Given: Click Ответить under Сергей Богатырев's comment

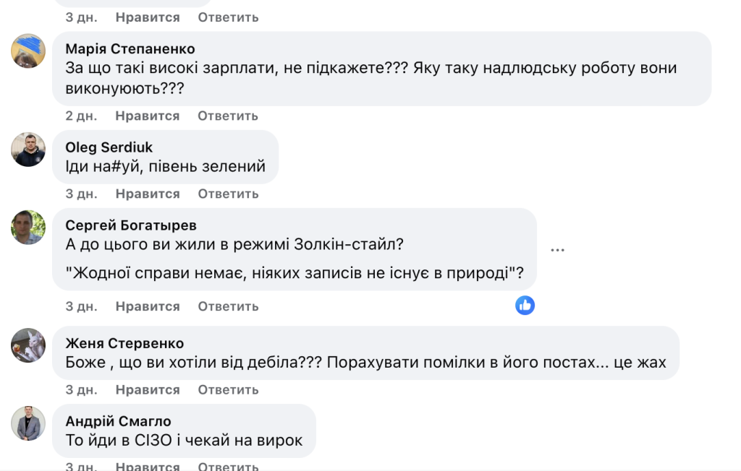Looking at the screenshot, I should click(x=228, y=306).
